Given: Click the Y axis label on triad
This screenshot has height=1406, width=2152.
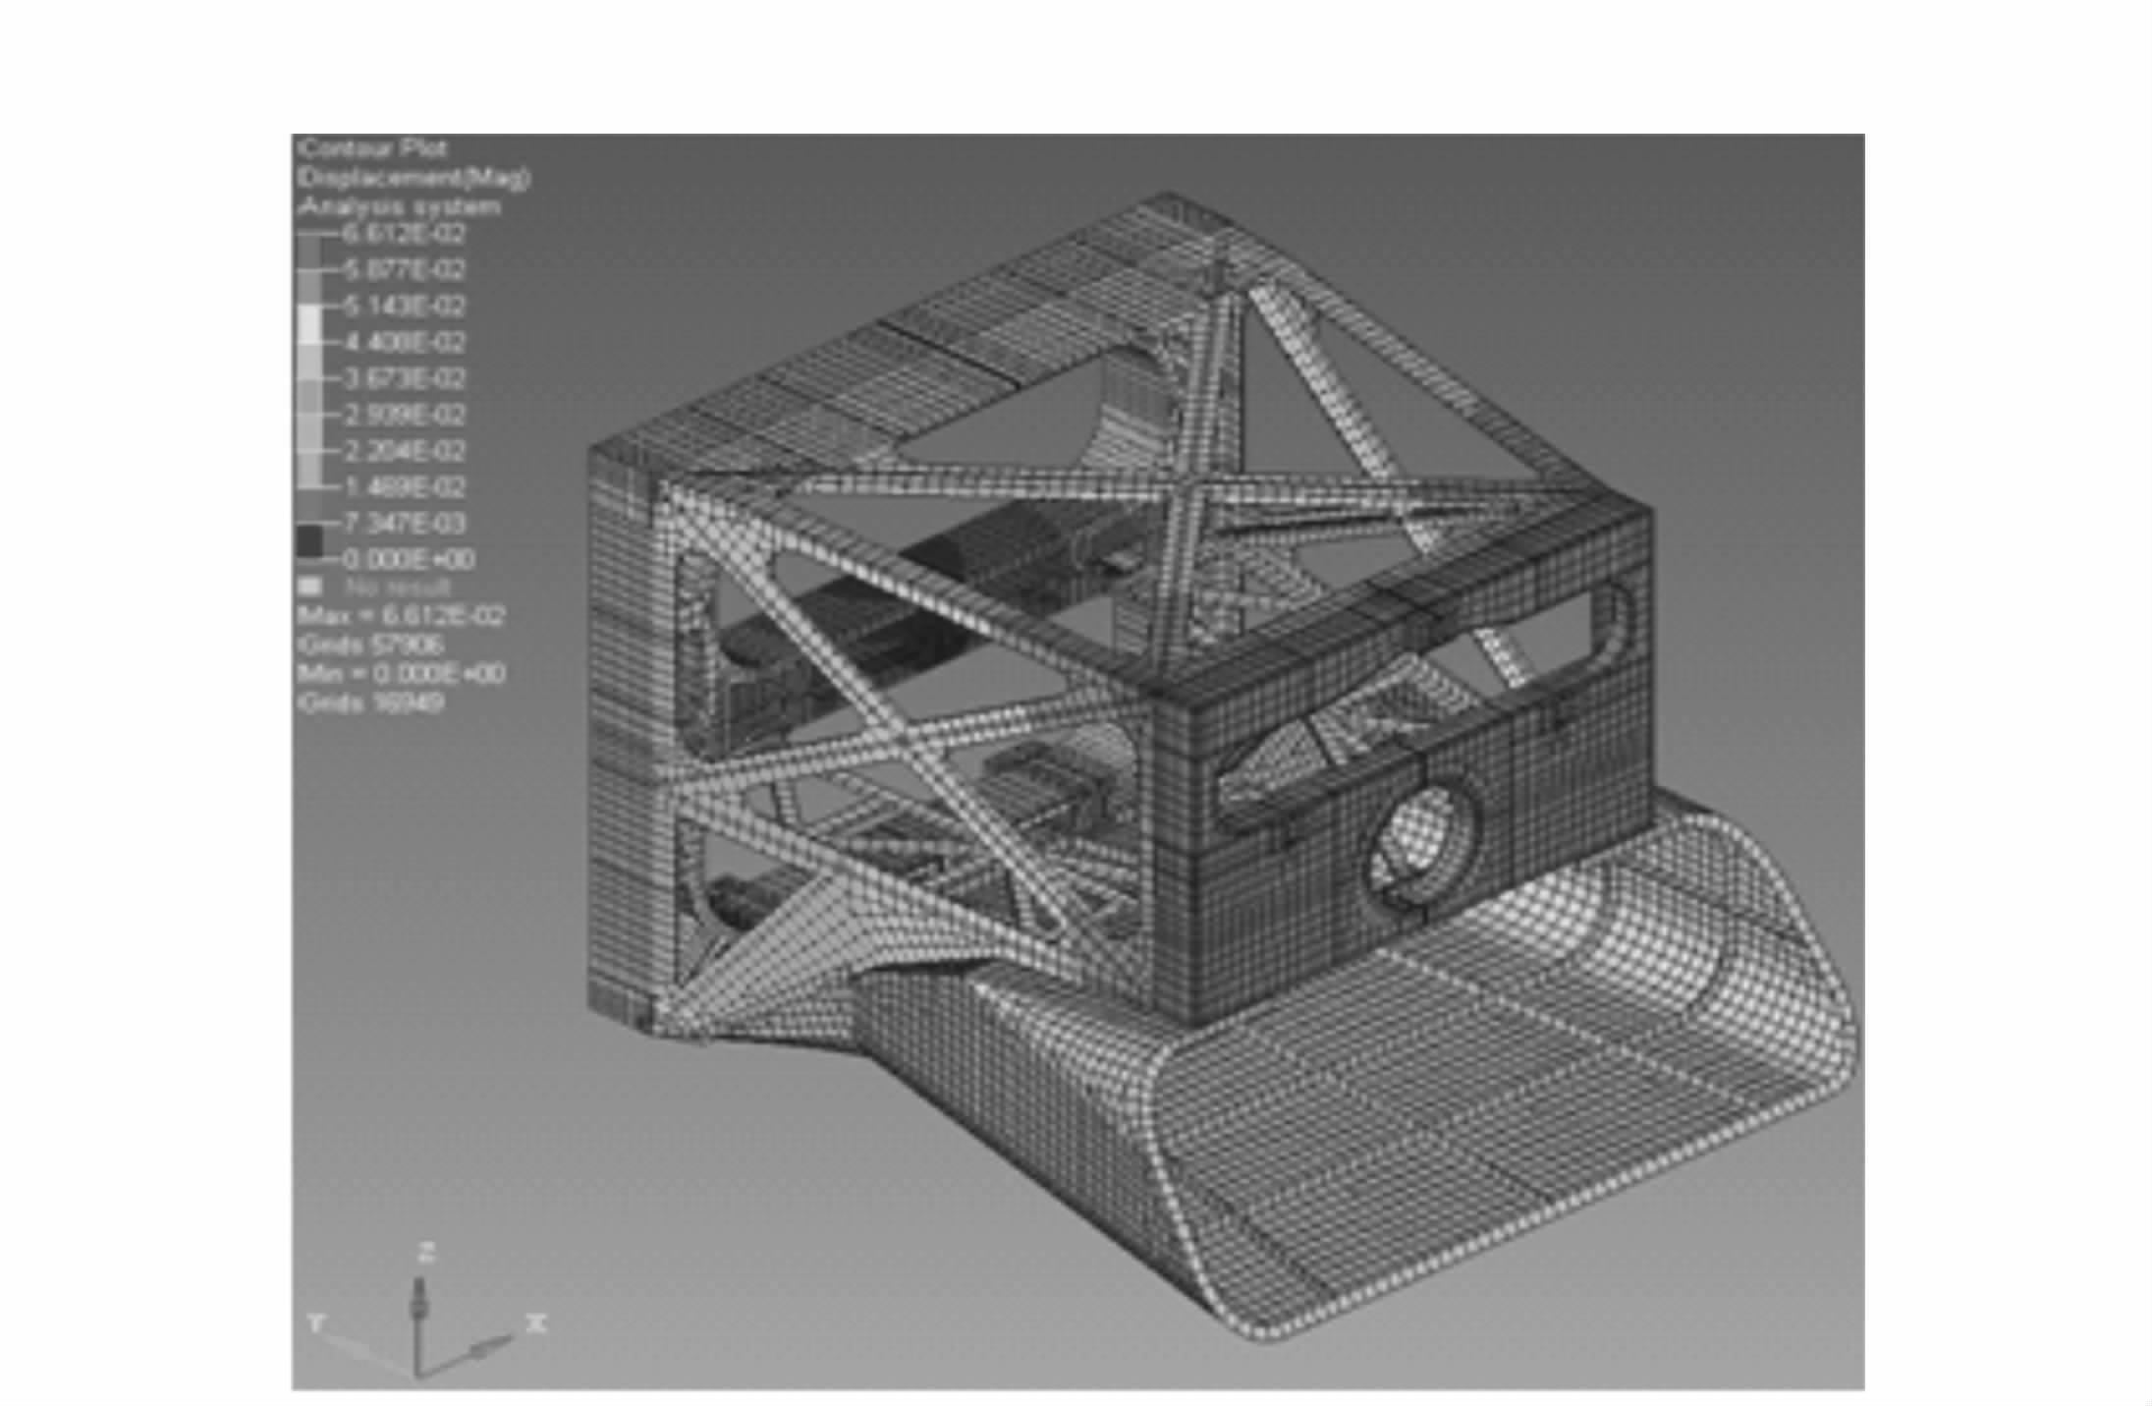Looking at the screenshot, I should click(316, 1322).
